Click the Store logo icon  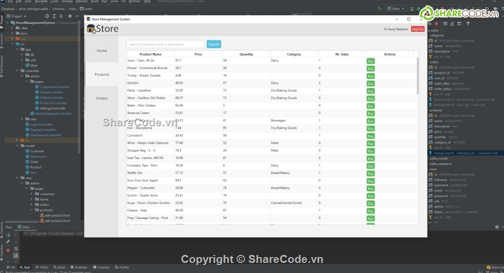91,29
